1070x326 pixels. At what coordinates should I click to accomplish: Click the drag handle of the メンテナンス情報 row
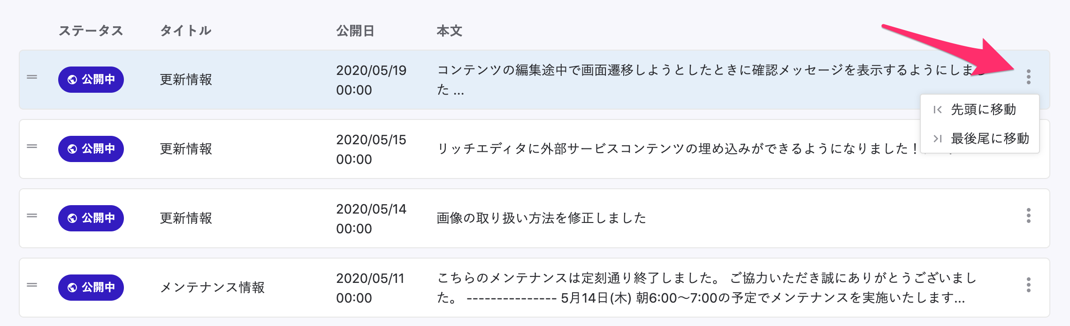[32, 285]
